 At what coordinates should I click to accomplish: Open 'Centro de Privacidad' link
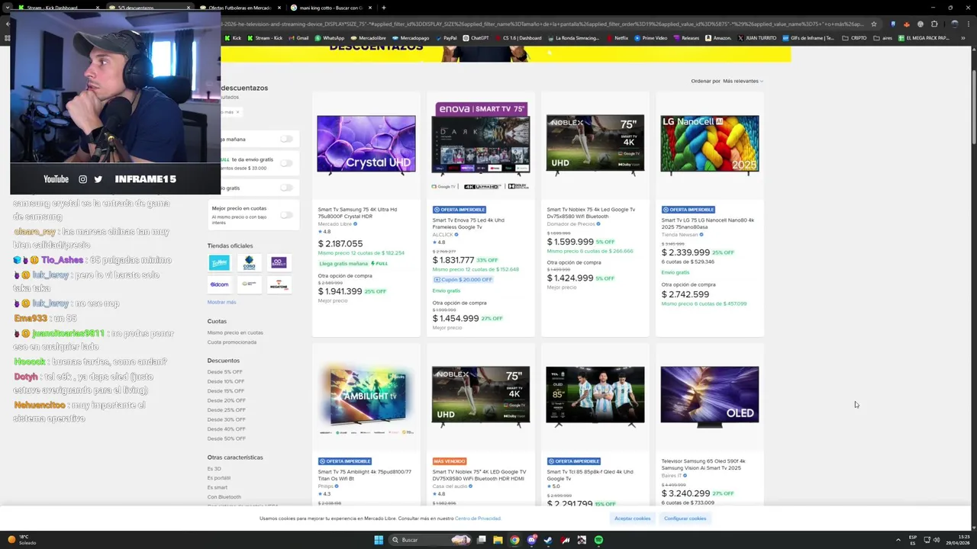[x=478, y=518]
